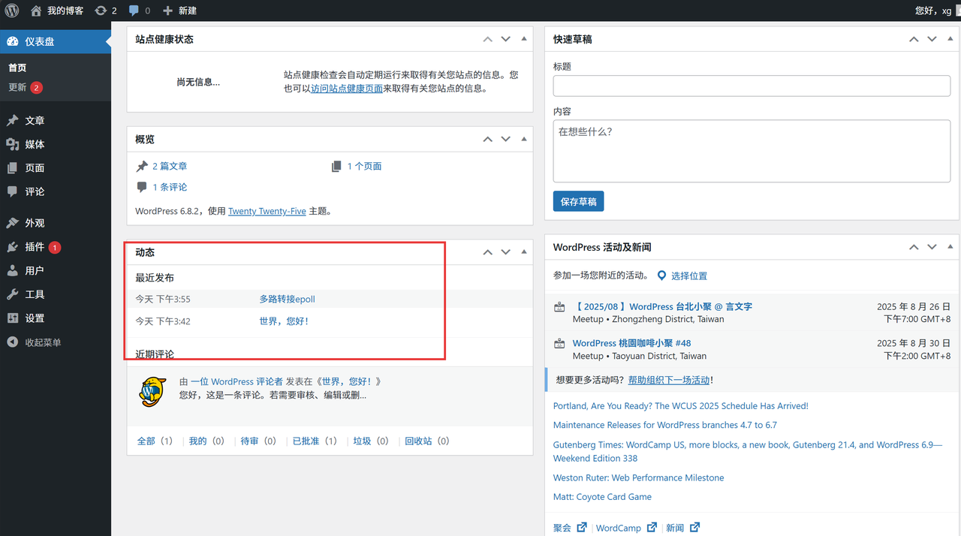Open 1 条评论 link
The width and height of the screenshot is (961, 536).
(x=170, y=188)
